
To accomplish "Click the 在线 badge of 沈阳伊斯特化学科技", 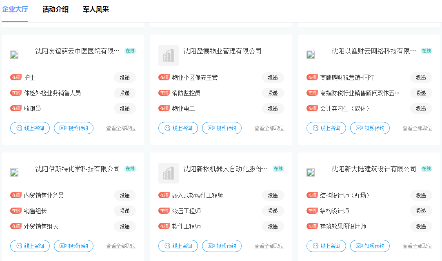I will 130,169.
